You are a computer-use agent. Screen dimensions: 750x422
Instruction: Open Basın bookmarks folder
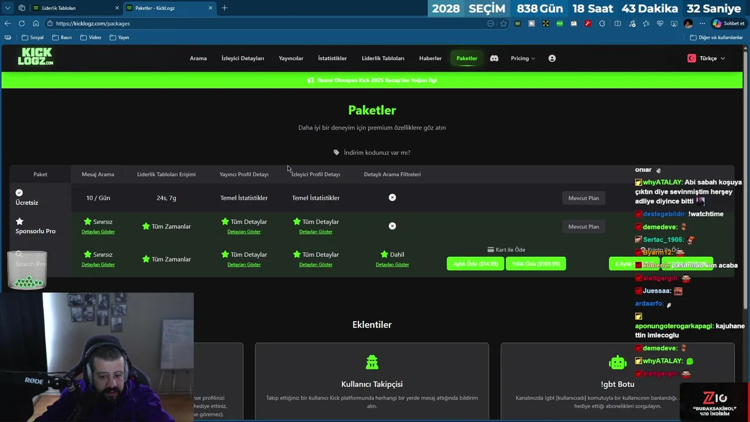point(62,38)
